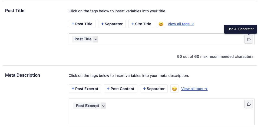
Task: Select the Post Title chip in title field
Action: pos(83,39)
